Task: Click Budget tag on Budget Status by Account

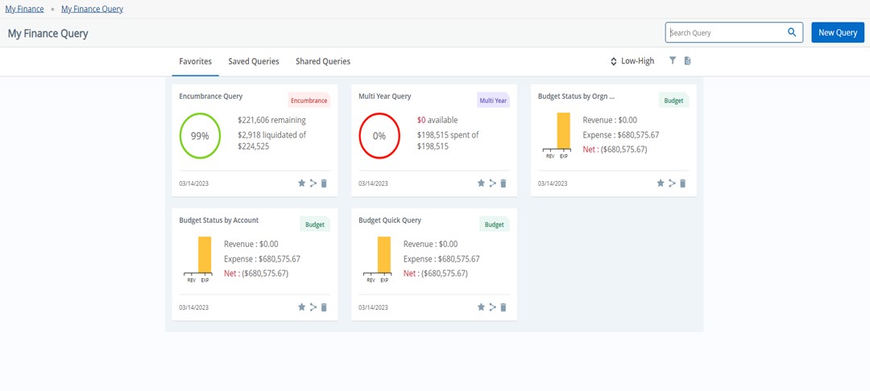Action: point(315,224)
